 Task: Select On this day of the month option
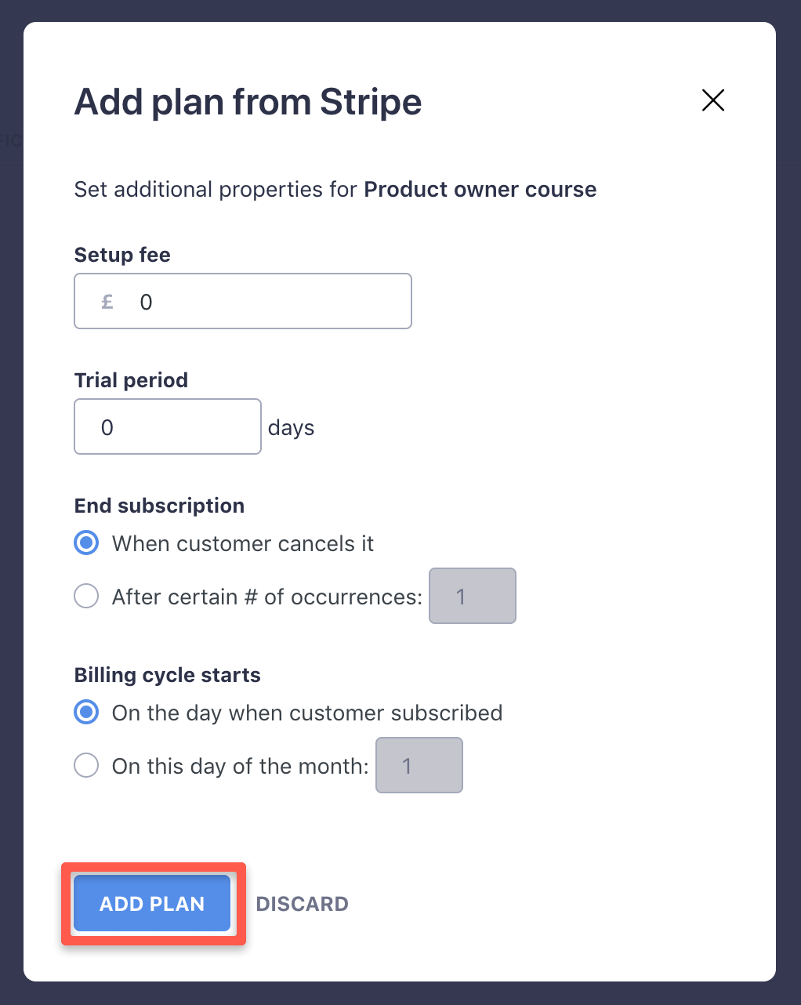point(86,765)
